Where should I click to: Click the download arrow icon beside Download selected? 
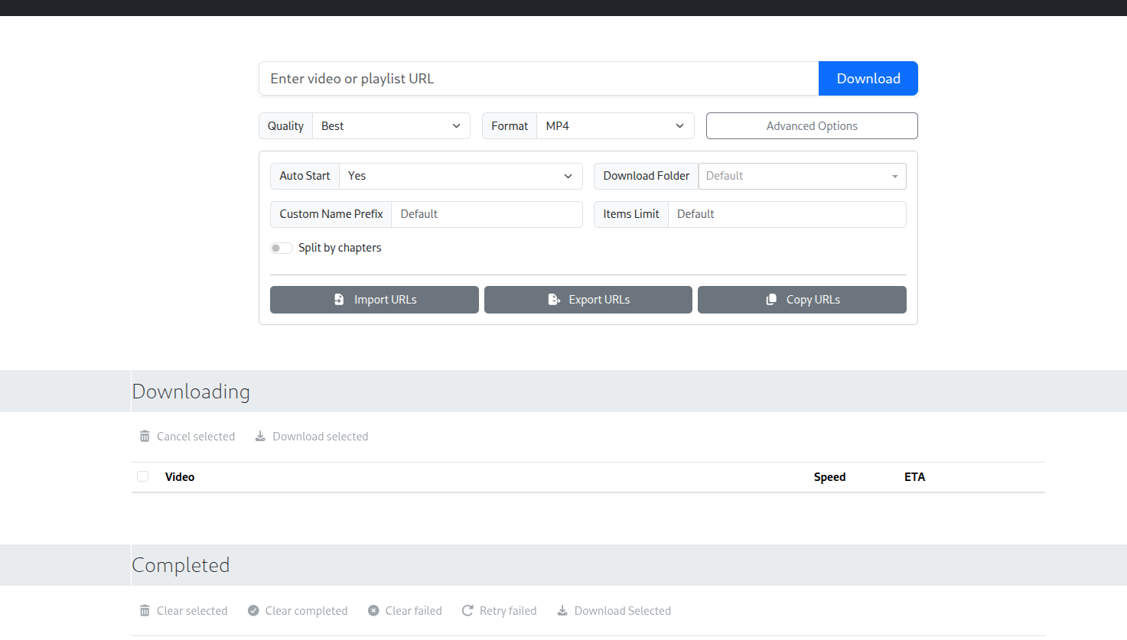(x=261, y=436)
